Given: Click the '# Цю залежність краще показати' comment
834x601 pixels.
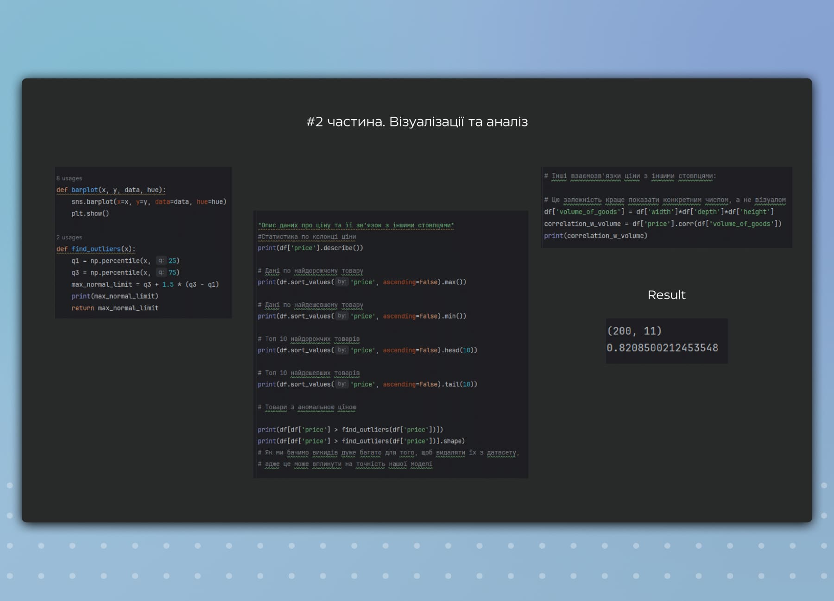Looking at the screenshot, I should 665,200.
